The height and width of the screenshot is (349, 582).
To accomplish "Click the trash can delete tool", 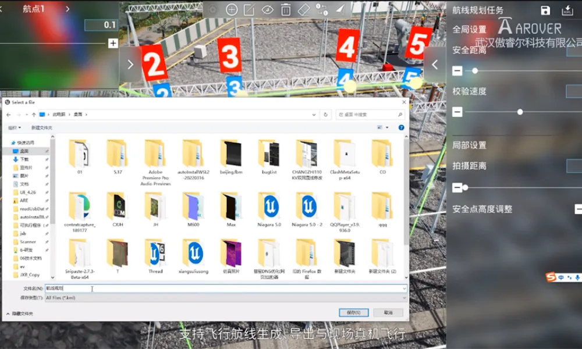I will 285,10.
